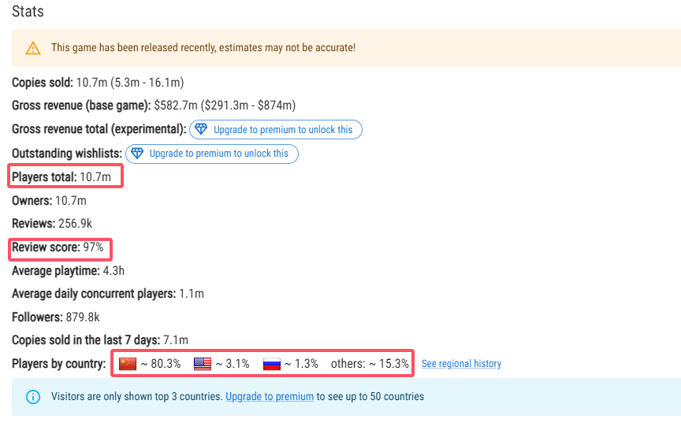Click the Followers count

82,317
